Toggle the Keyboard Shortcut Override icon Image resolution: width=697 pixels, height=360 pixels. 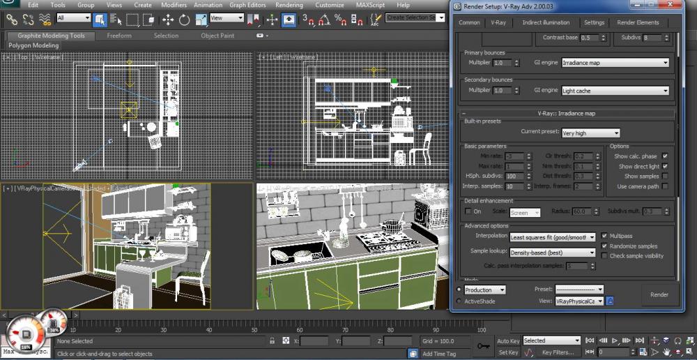coord(289,20)
